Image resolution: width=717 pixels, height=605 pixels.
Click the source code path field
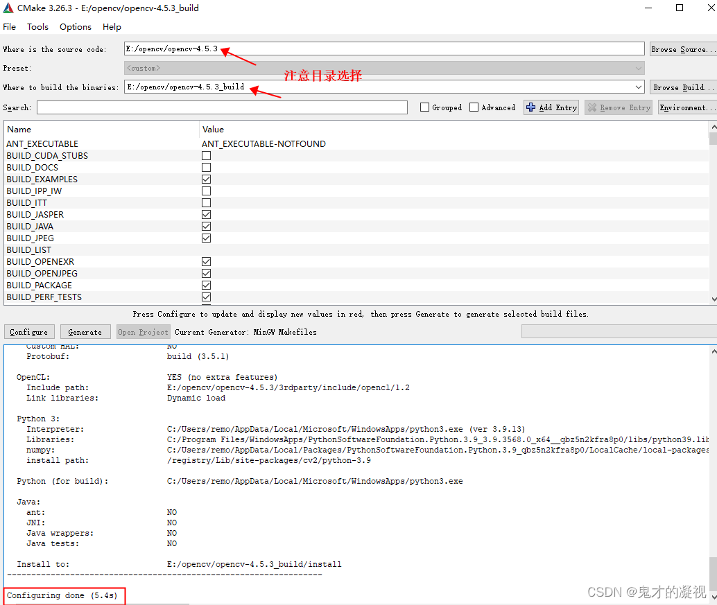click(x=384, y=49)
